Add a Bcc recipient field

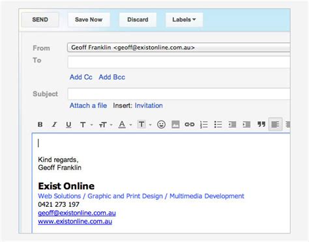[112, 77]
